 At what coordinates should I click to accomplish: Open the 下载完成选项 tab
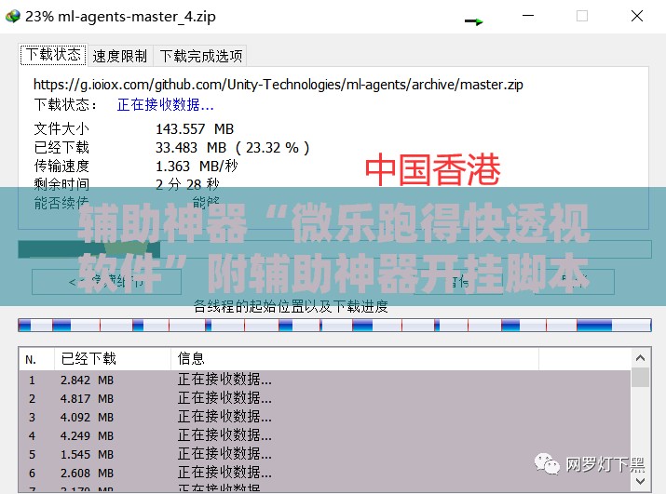(x=200, y=56)
